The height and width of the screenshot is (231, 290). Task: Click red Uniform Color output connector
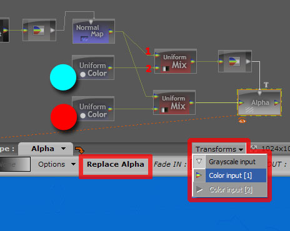click(111, 109)
